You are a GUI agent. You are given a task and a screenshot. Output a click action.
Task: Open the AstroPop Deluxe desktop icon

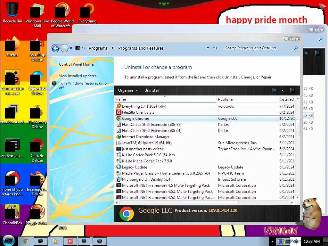tap(37, 50)
